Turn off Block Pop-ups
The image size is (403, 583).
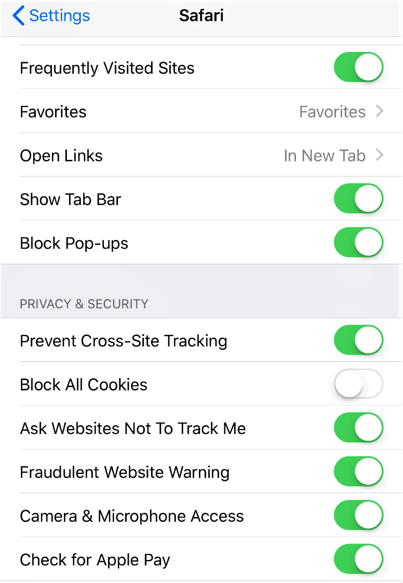(358, 243)
